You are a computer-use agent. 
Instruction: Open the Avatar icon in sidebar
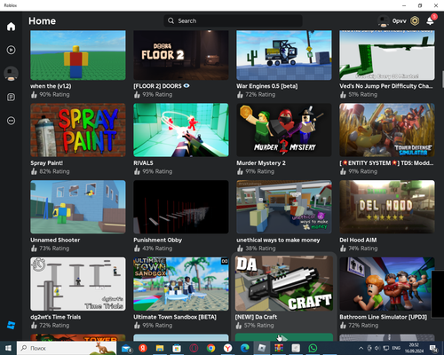point(11,74)
